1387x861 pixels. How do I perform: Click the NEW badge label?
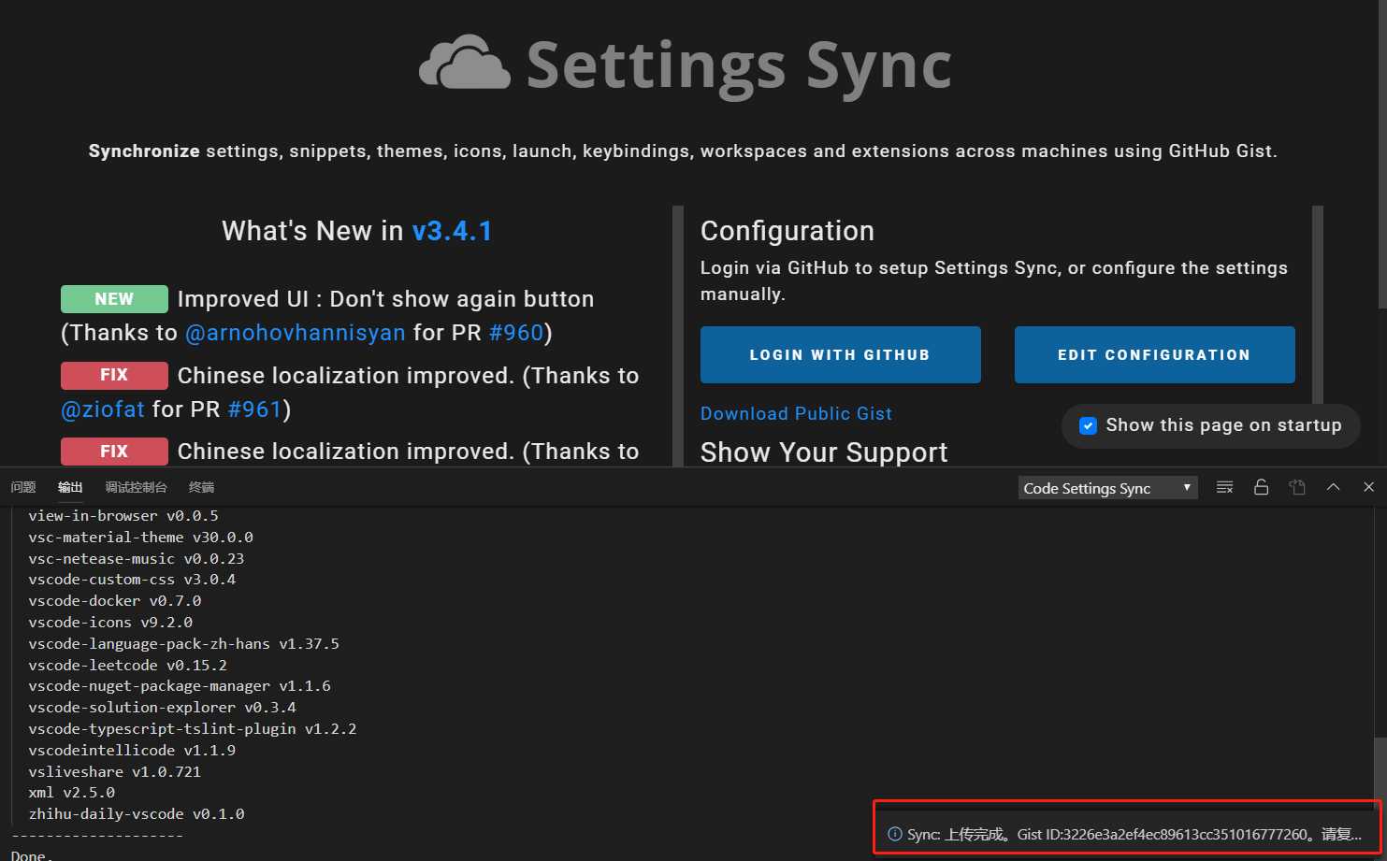click(114, 299)
